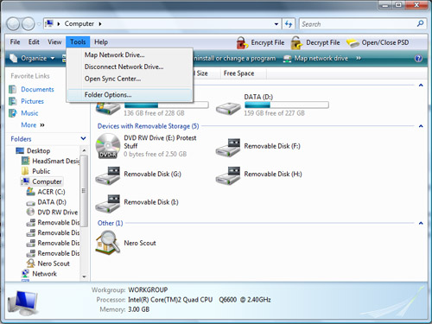Screen dimensions: 432x324
Task: Click the Music favorite link icon
Action: 12,113
